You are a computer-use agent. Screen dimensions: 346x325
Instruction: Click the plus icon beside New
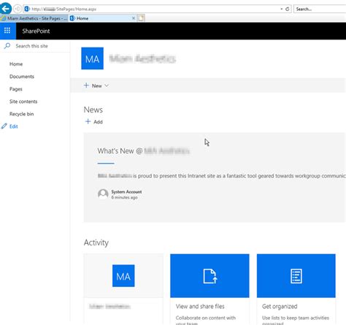(x=86, y=85)
